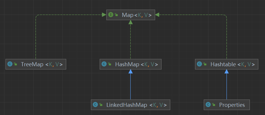Click the class icon on the Hashtable node
The image size is (265, 115).
[199, 64]
